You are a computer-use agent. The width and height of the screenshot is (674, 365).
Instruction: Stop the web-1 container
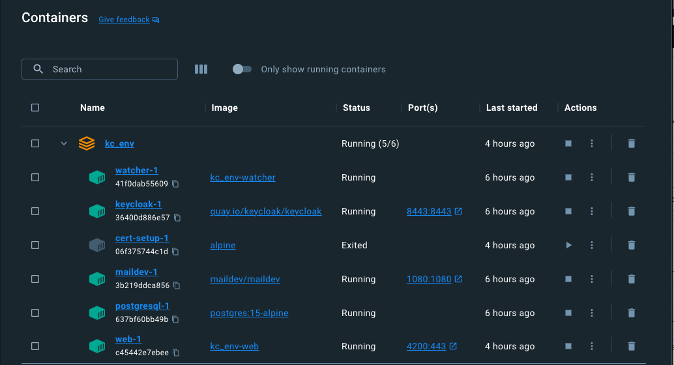click(568, 346)
